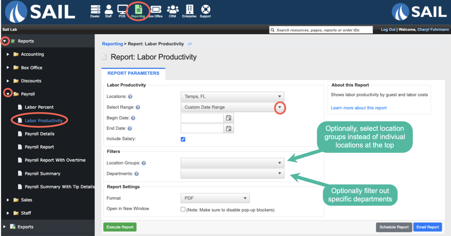451x236 pixels.
Task: Expand the Accounting folder arrow
Action: point(8,54)
